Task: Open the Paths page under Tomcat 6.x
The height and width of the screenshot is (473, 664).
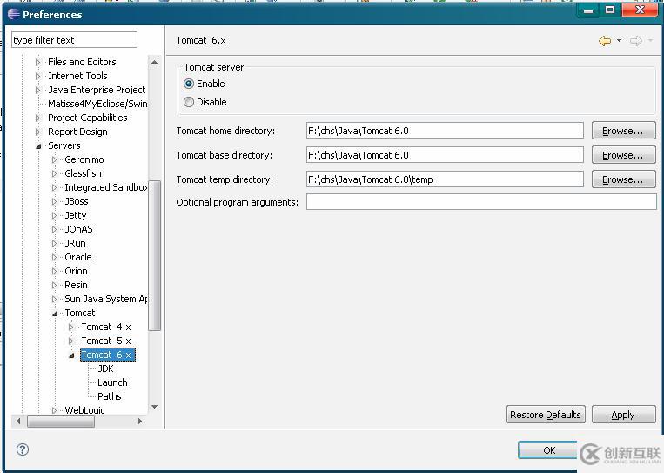Action: pyautogui.click(x=110, y=396)
